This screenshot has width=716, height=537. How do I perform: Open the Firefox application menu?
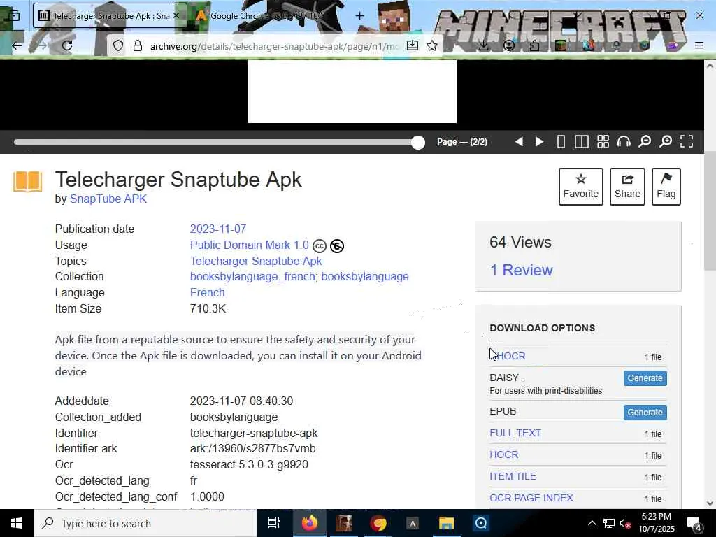coord(699,45)
